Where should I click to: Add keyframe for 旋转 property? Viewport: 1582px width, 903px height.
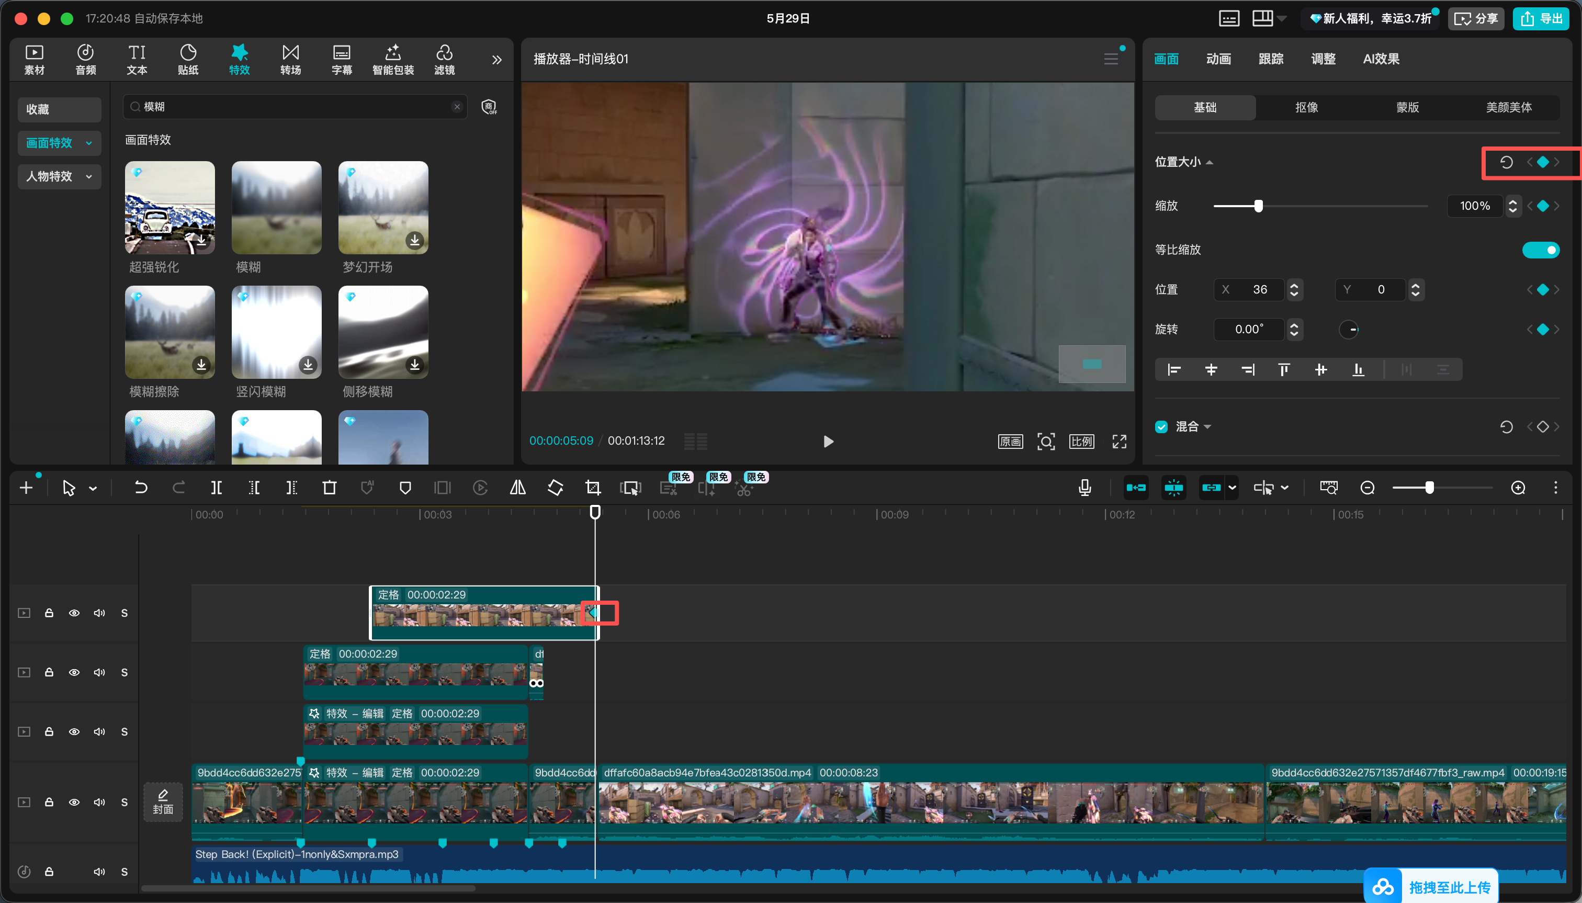(x=1543, y=329)
